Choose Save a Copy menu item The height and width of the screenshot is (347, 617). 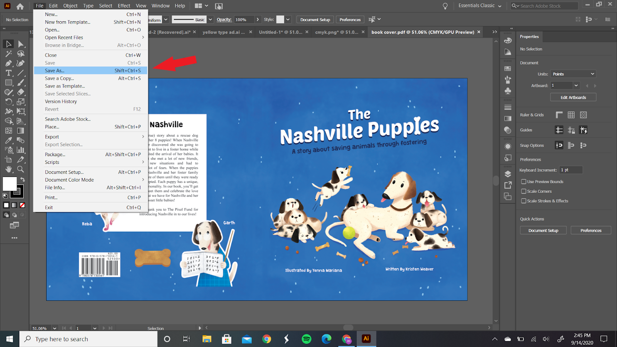[91, 78]
